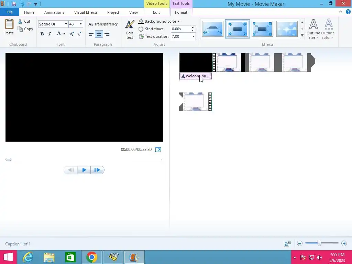Undo the last action
Screen dimensions: 352x264
point(22,4)
